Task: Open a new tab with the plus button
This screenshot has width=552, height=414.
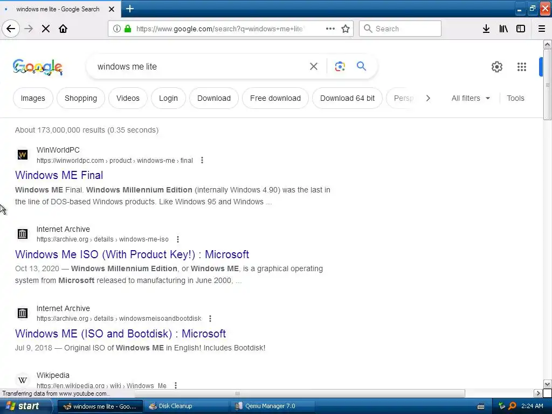Action: pyautogui.click(x=129, y=9)
